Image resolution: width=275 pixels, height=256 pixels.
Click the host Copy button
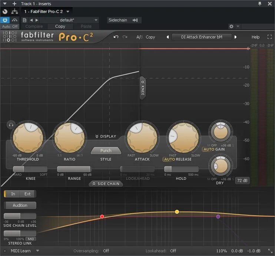60,26
